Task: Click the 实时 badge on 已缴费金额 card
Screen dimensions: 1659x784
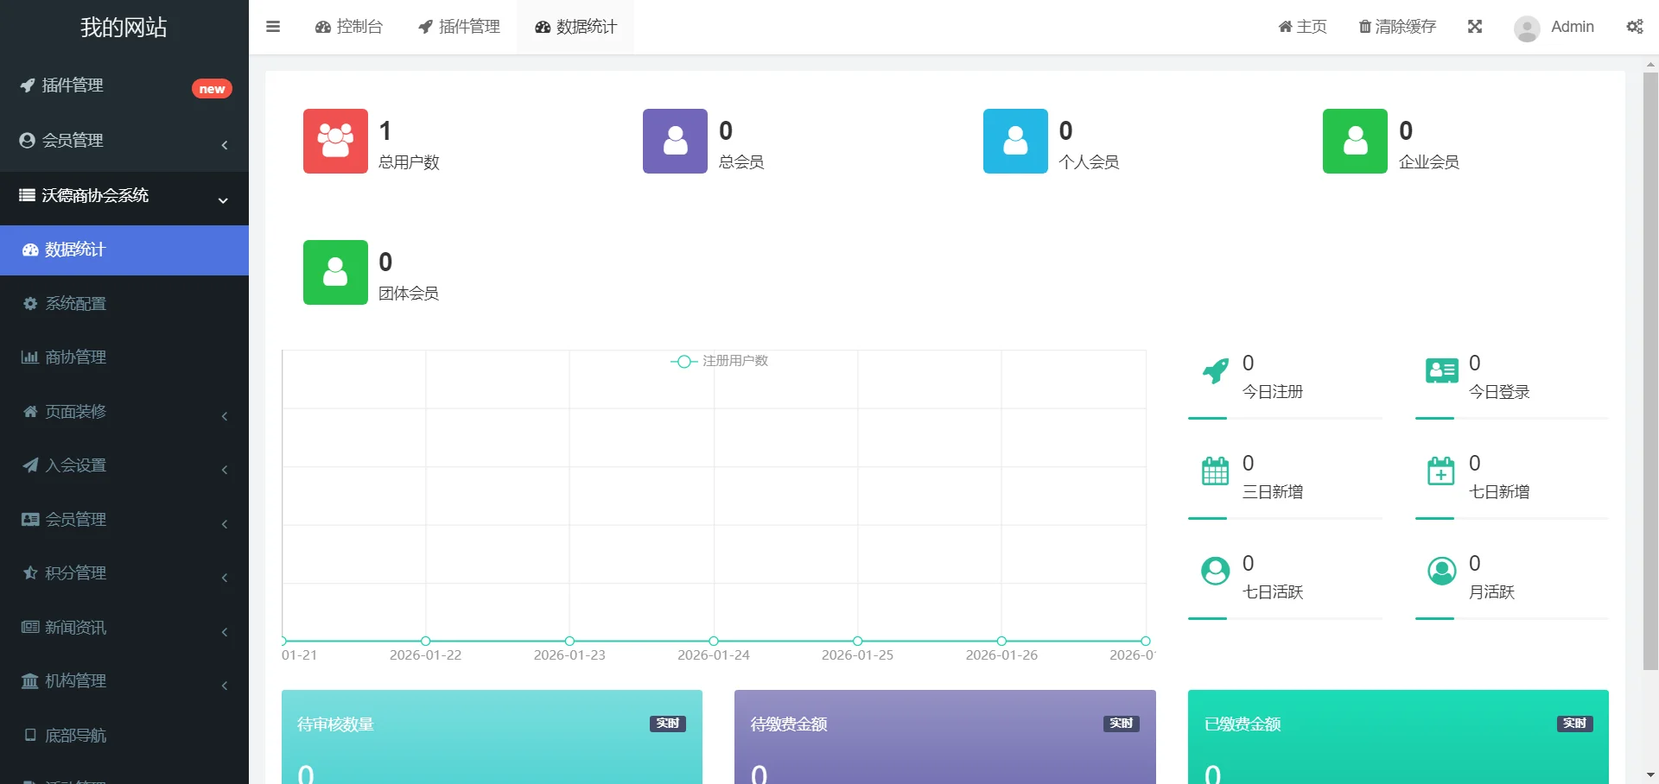Action: (x=1574, y=724)
